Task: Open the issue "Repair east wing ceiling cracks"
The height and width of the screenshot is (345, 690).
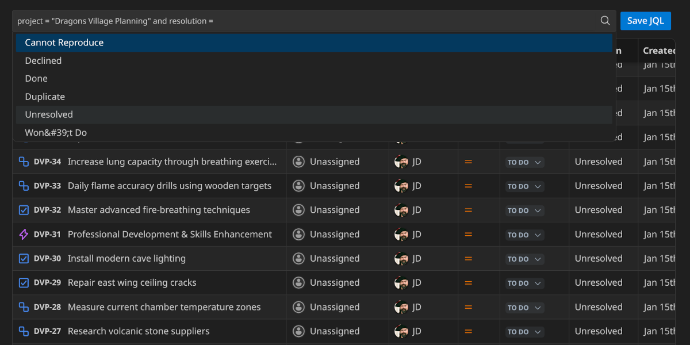Action: [132, 282]
